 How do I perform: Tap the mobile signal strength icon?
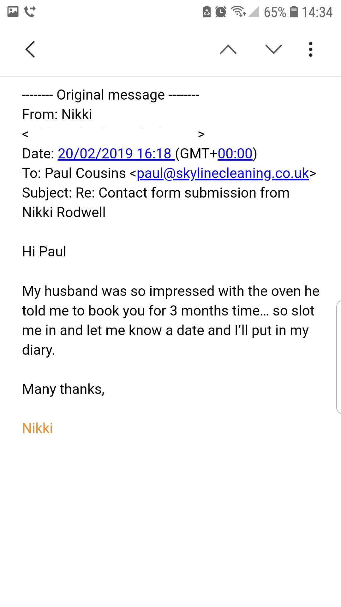[x=254, y=12]
